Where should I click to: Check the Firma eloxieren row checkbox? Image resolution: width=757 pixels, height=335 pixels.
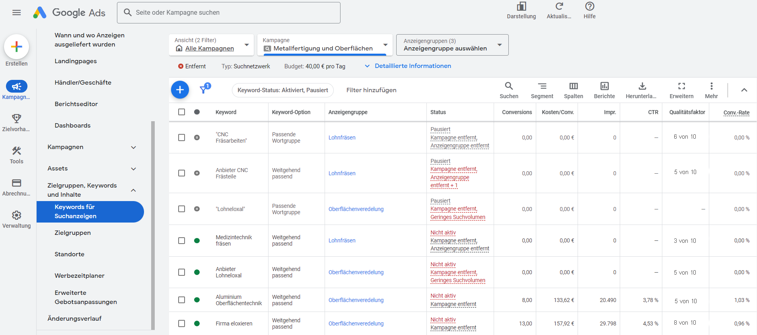tap(181, 323)
